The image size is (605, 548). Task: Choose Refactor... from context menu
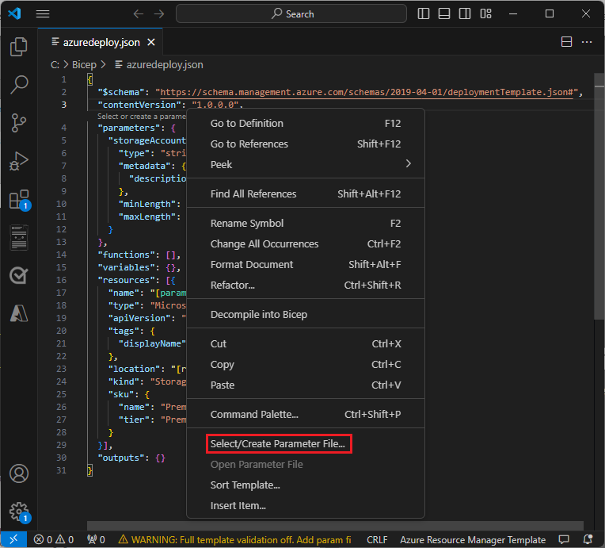pos(306,285)
